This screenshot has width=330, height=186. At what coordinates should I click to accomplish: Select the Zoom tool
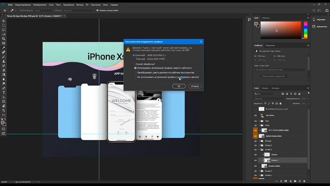4,110
